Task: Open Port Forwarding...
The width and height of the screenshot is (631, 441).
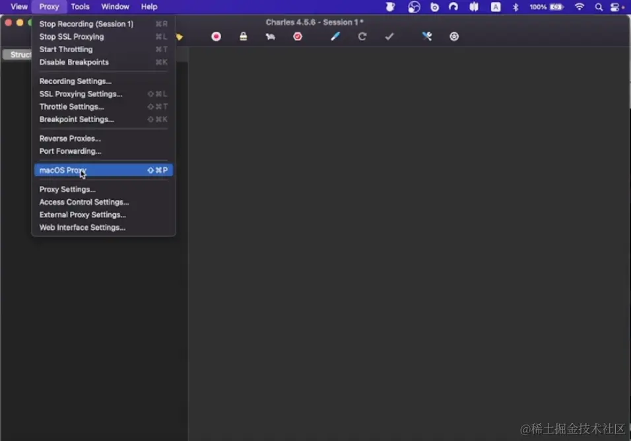Action: point(104,151)
